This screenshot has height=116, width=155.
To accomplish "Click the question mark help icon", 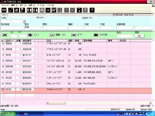I will pos(92,10).
